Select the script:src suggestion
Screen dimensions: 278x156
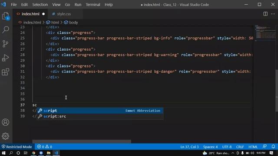coord(100,116)
